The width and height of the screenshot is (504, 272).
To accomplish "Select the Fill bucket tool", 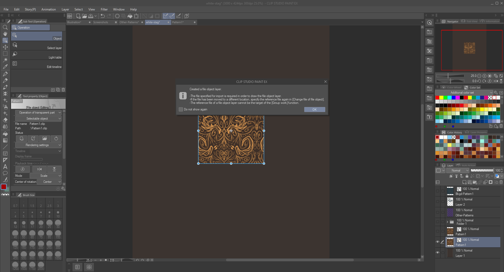I will [x=5, y=134].
